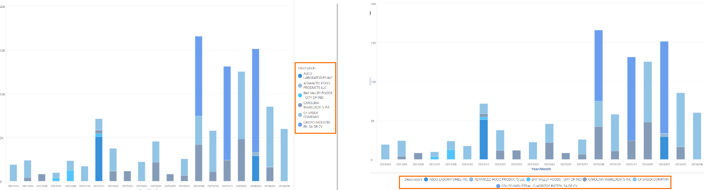Click the Description: label in right-side legend

(307, 68)
